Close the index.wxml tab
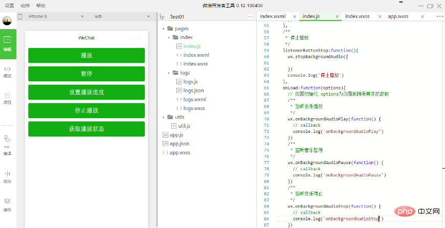Screen dimensions: 445x228 coord(295,16)
